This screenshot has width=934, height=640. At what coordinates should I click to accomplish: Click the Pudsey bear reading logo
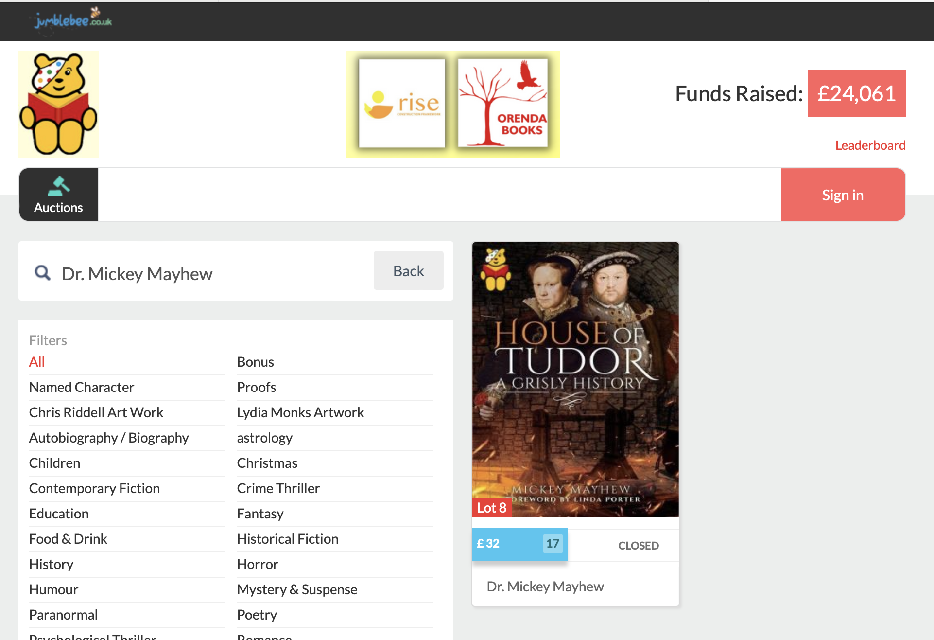(58, 104)
